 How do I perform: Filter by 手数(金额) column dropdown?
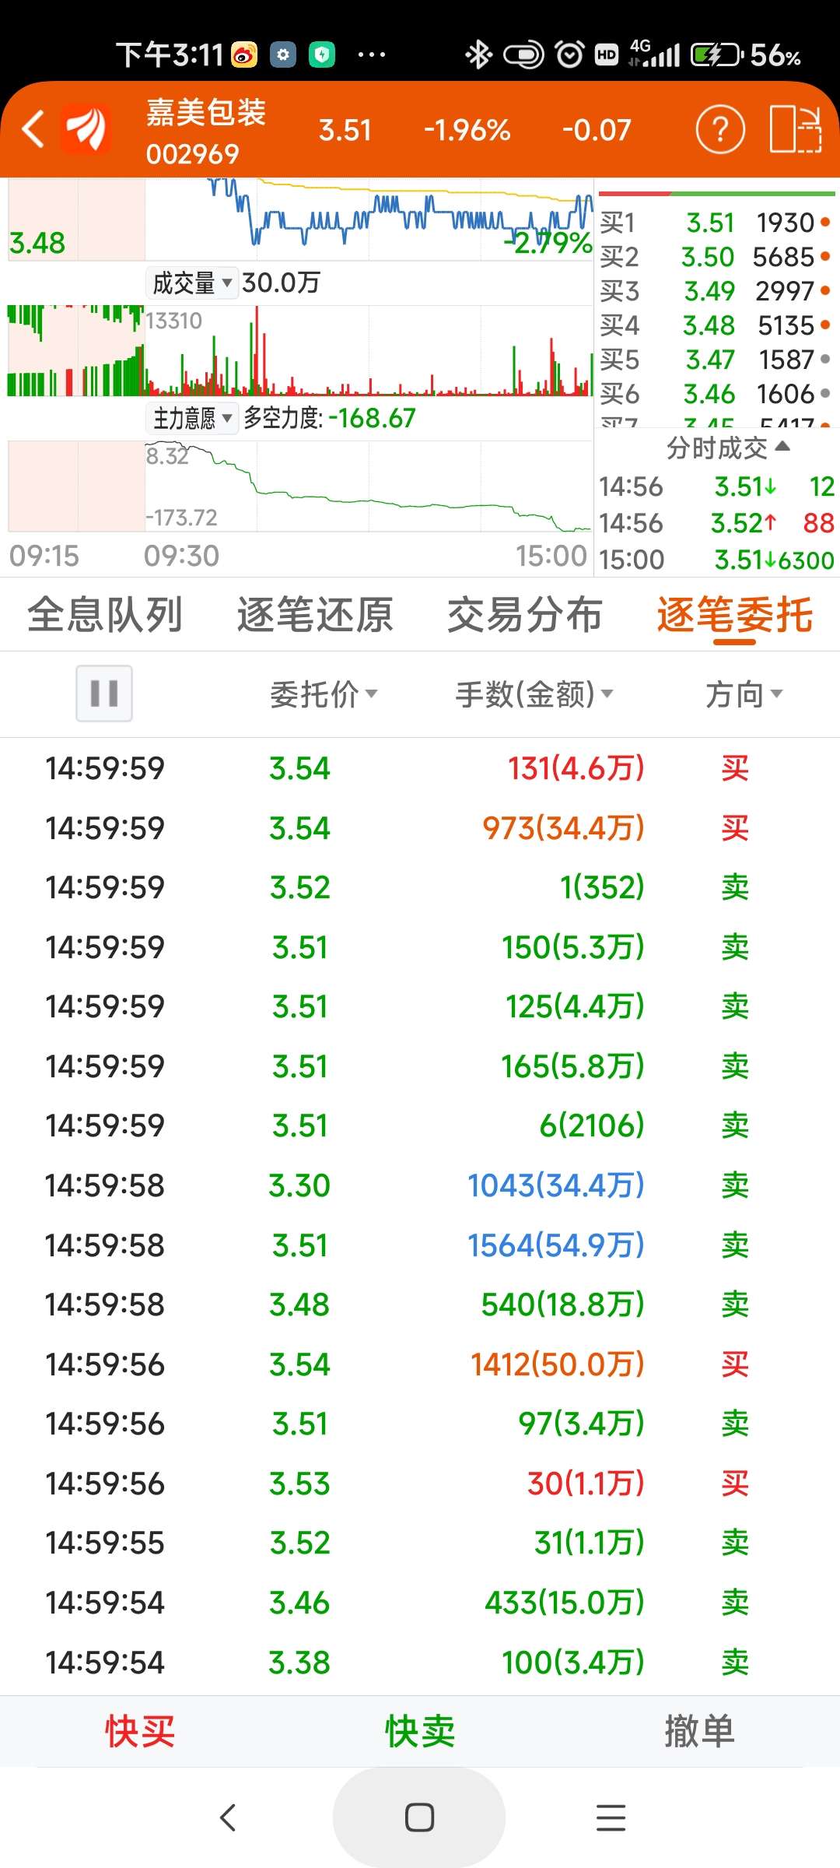click(x=534, y=693)
